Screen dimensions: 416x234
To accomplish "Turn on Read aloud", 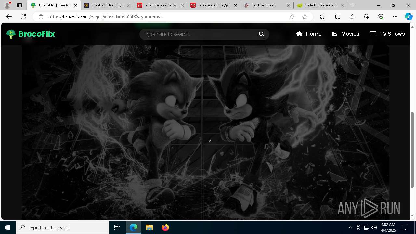I will pos(292,17).
